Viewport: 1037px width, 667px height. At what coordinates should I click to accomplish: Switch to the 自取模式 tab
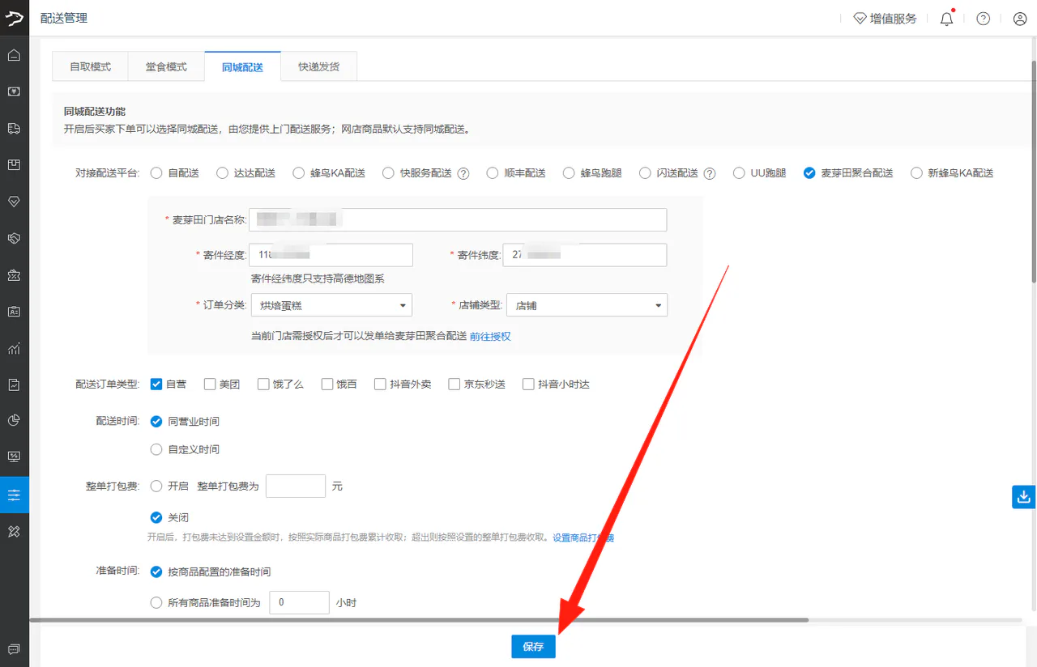pyautogui.click(x=90, y=66)
